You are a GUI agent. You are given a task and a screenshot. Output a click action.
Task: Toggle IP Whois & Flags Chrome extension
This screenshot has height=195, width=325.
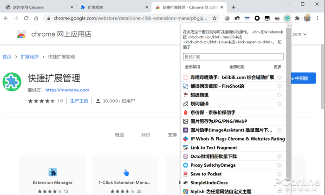[x=238, y=139]
